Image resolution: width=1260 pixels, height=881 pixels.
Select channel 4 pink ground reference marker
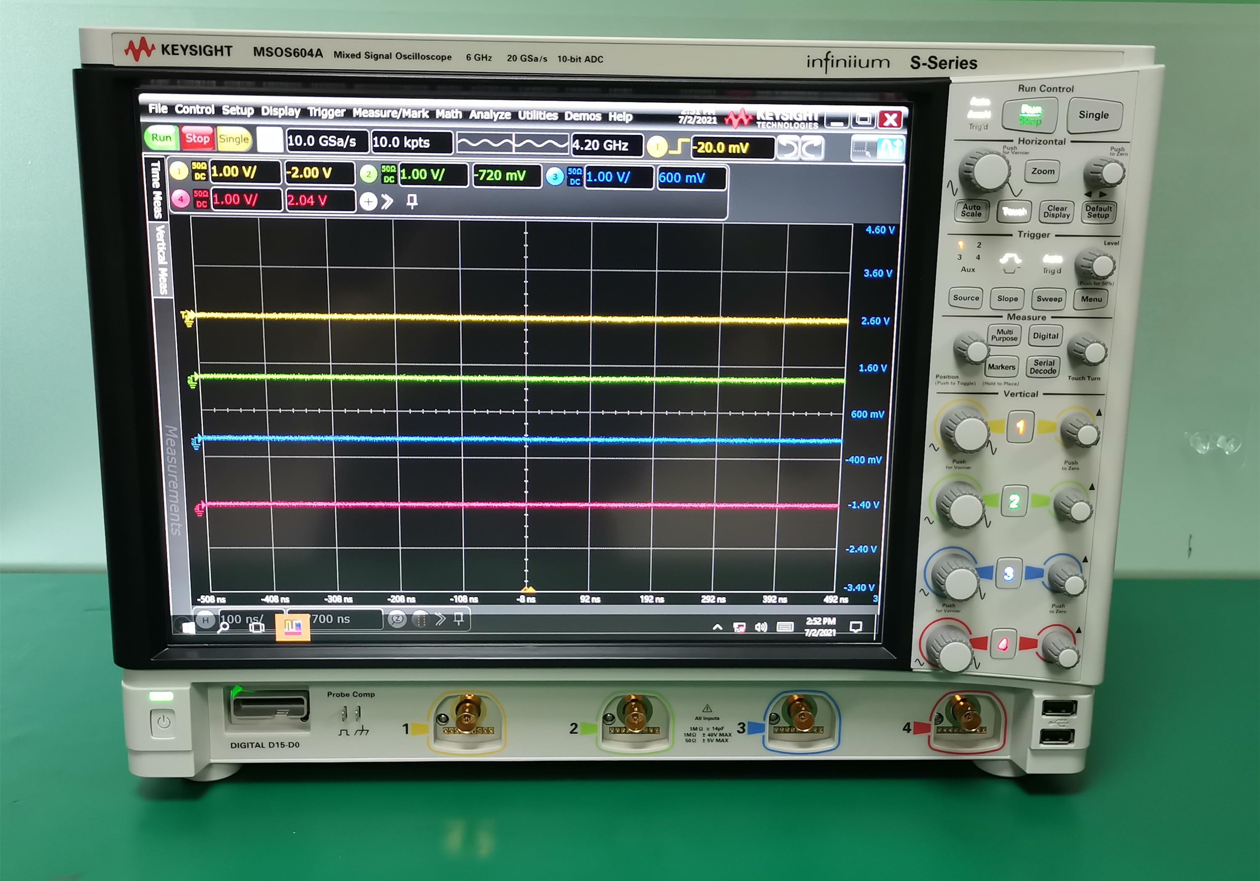[200, 508]
